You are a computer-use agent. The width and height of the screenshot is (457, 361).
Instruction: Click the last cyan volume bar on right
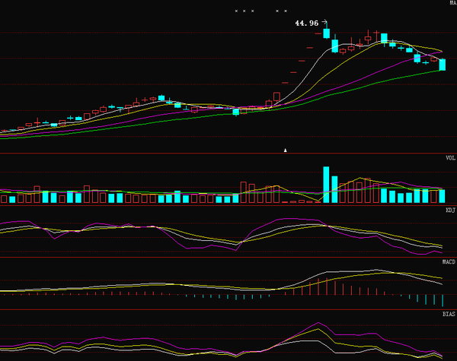click(x=442, y=196)
